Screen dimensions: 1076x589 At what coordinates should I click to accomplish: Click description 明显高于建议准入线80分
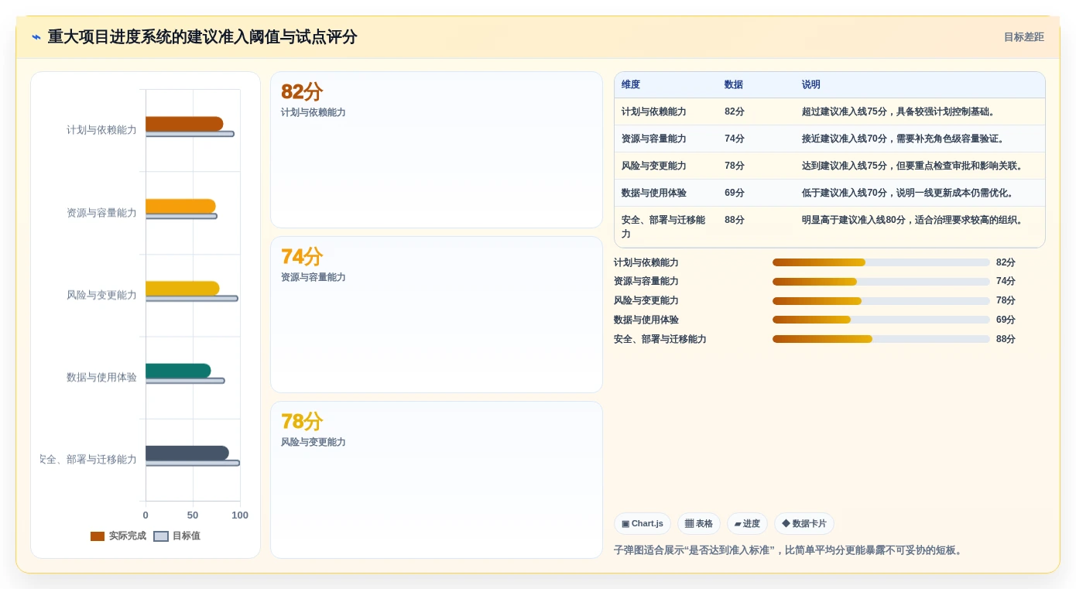point(914,220)
